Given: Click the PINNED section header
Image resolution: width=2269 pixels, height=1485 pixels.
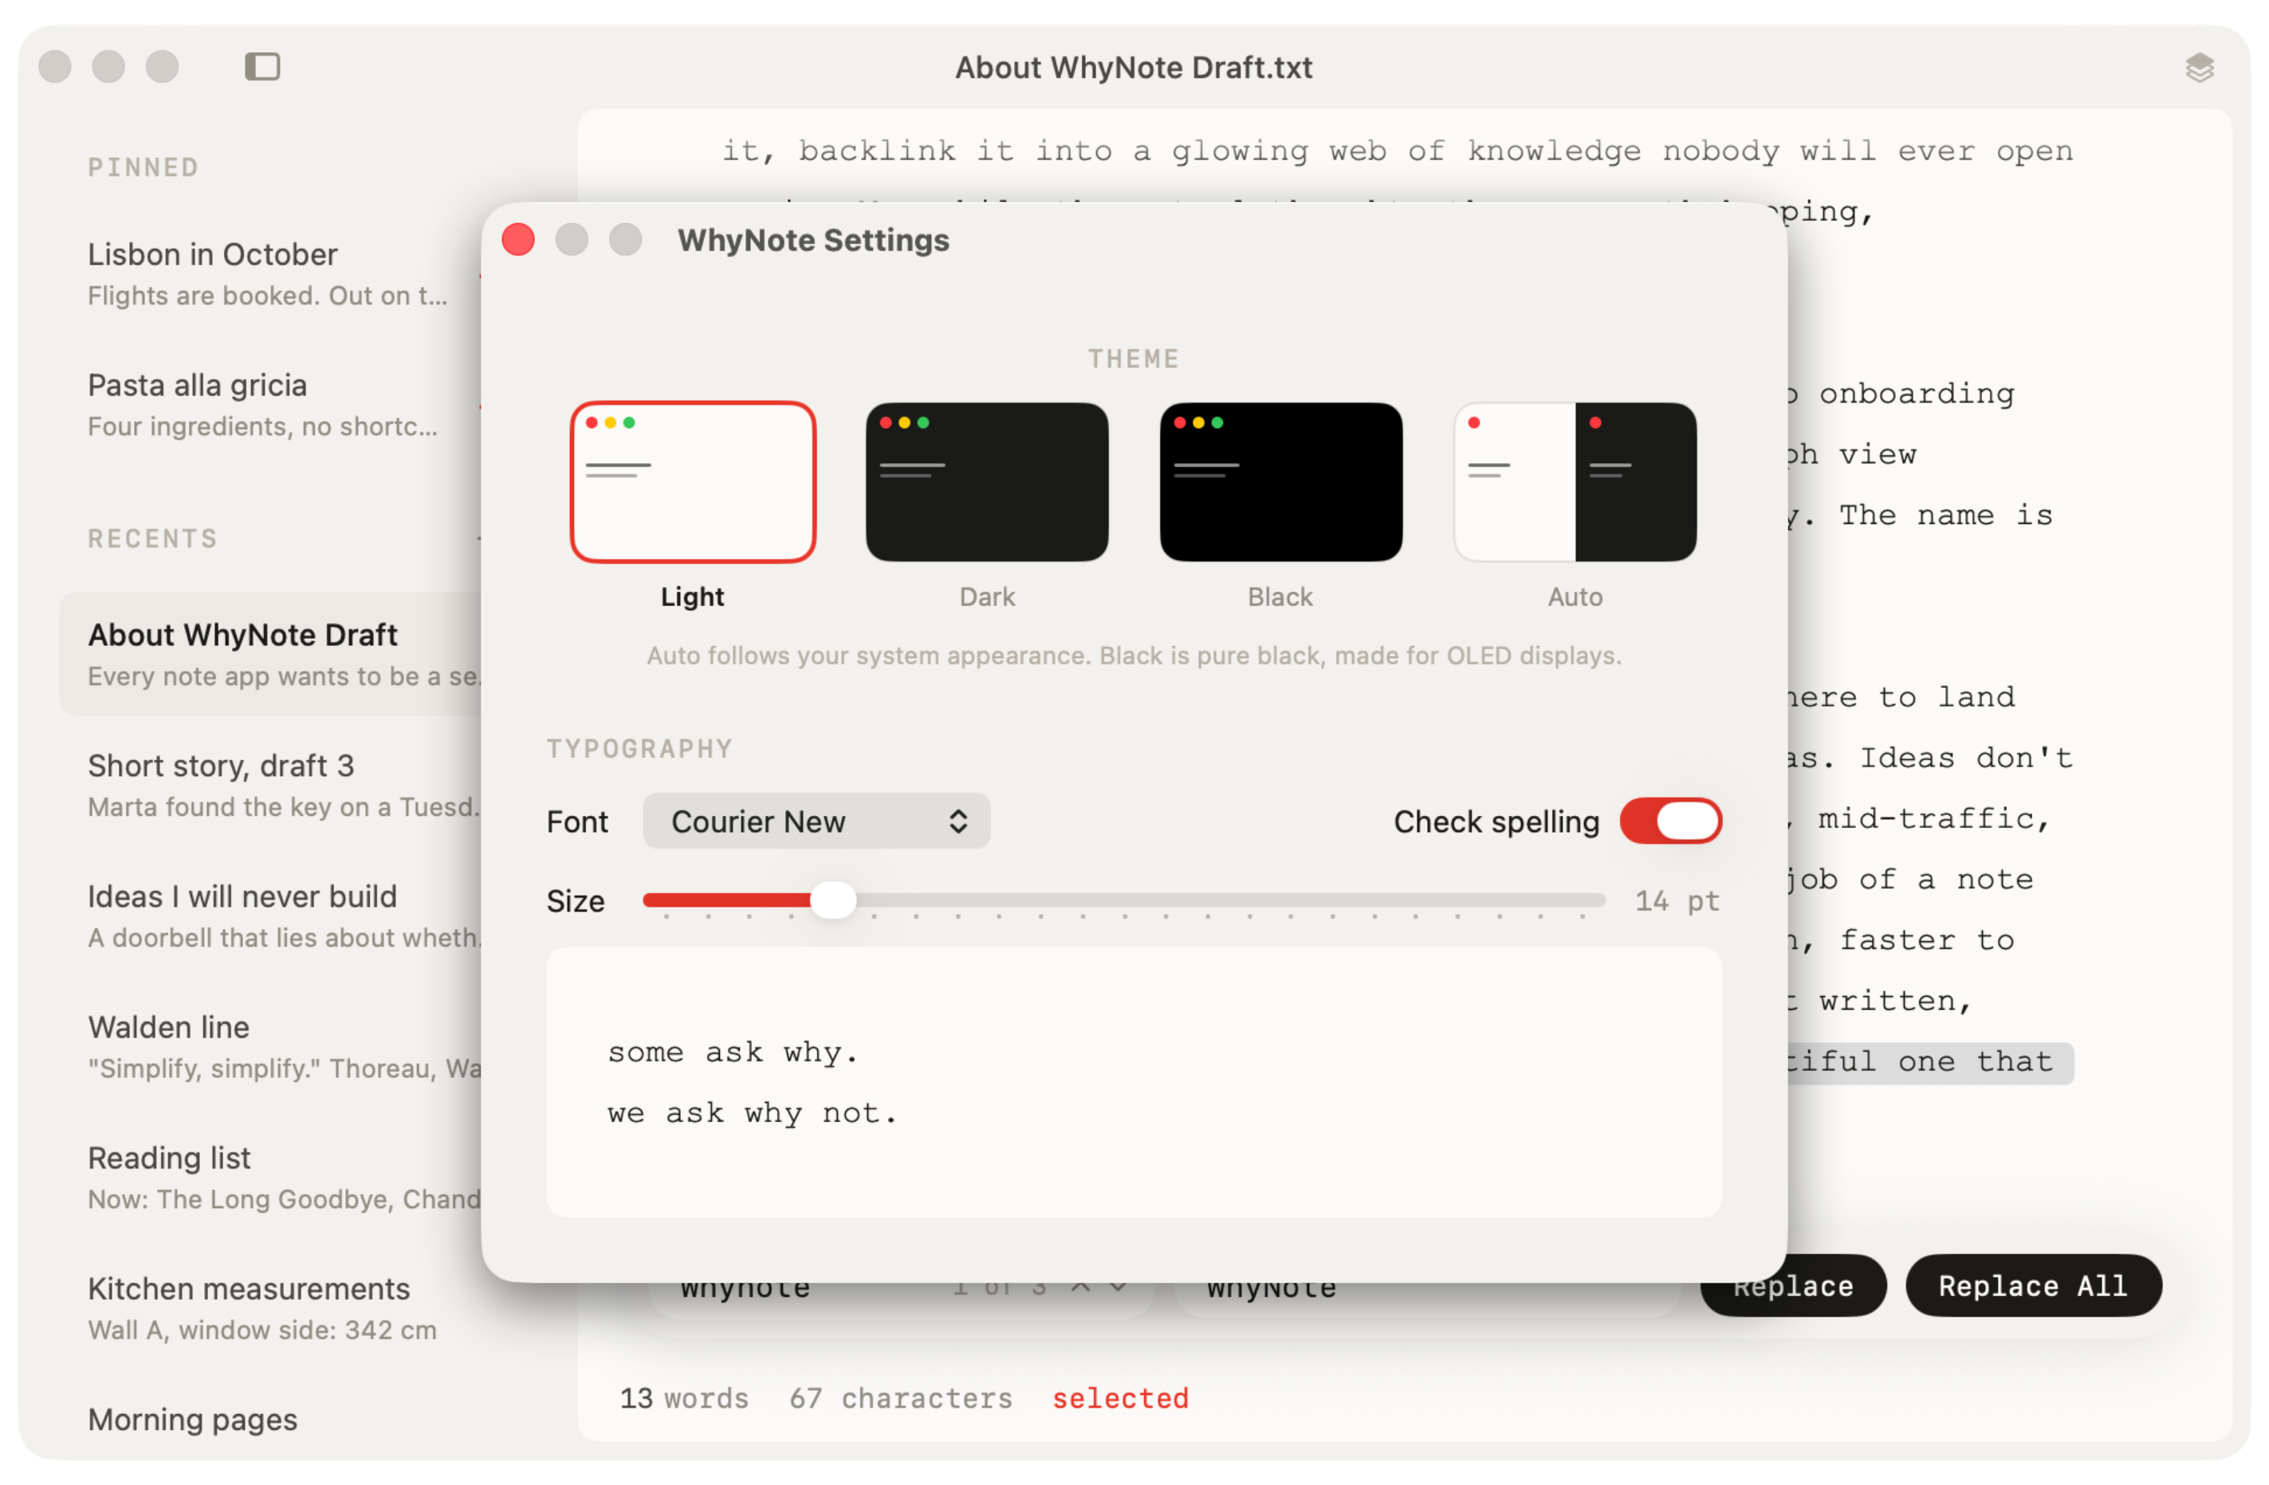Looking at the screenshot, I should click(143, 167).
